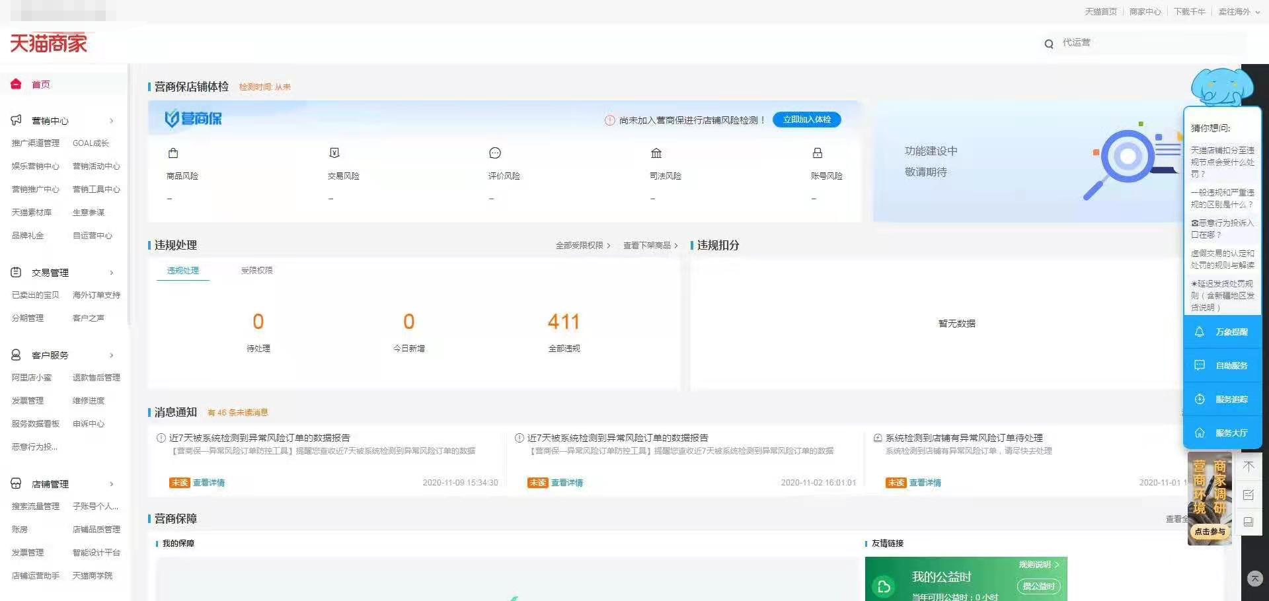Click the 营商保 shield logo

[193, 118]
